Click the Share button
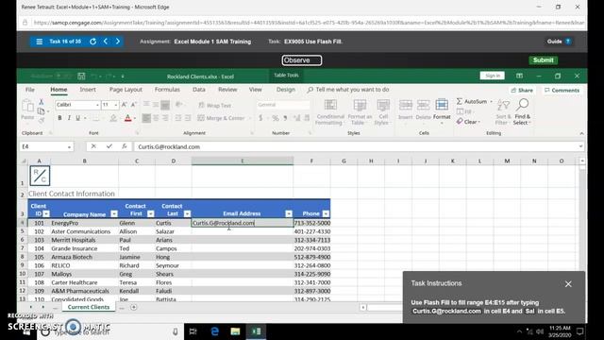Screen dimensions: 604x340 coord(522,91)
